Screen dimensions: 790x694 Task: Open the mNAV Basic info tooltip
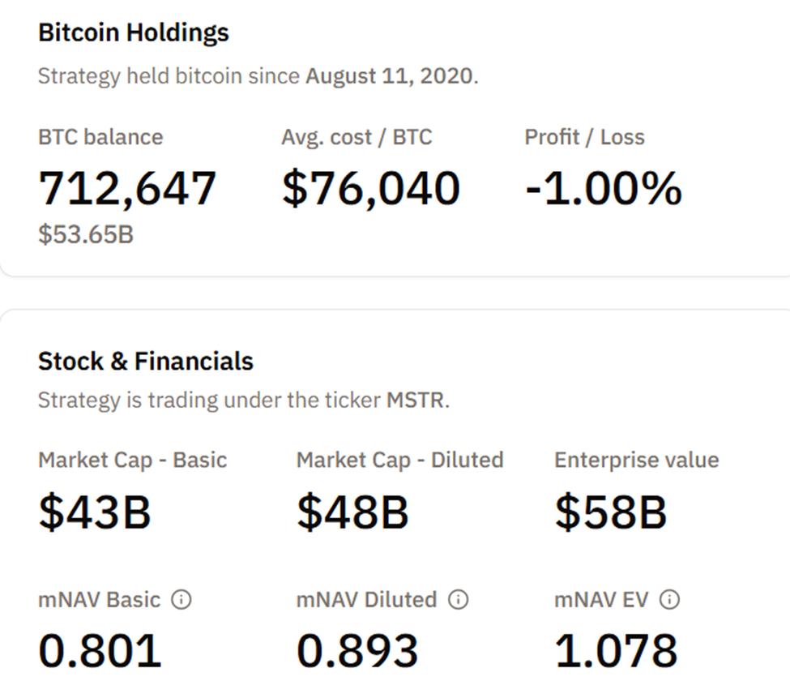183,600
